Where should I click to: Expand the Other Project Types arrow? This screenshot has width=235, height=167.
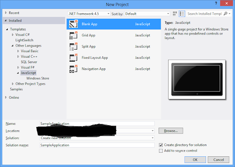point(13,84)
